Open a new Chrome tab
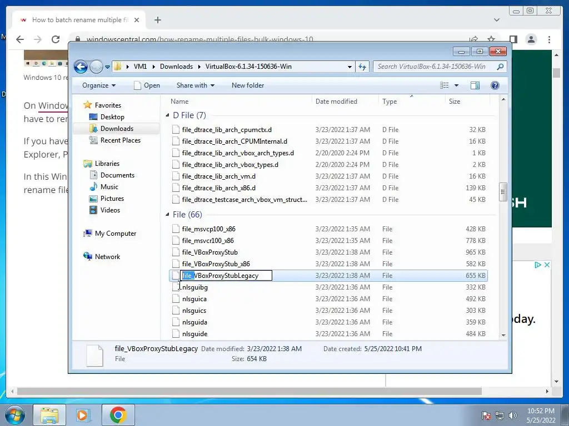This screenshot has height=426, width=569. pos(157,20)
